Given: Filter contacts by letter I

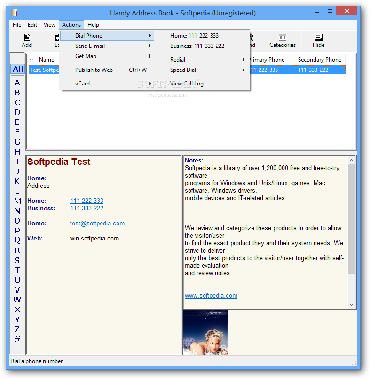Looking at the screenshot, I should (x=17, y=162).
